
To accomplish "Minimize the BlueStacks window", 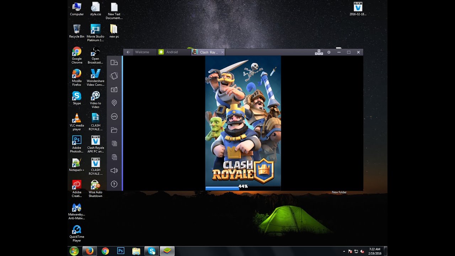I will [x=339, y=52].
